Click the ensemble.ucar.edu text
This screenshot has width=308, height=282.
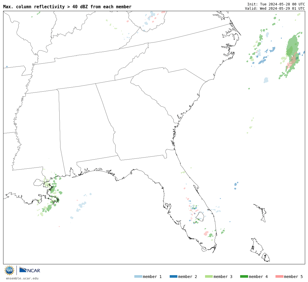tap(22, 278)
